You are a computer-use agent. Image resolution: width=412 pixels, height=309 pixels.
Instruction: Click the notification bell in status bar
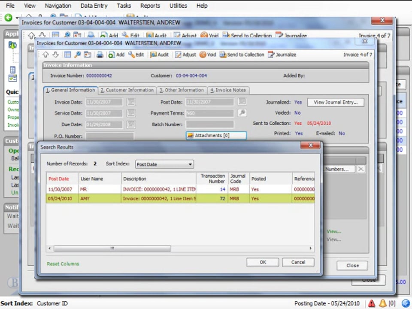tap(382, 303)
